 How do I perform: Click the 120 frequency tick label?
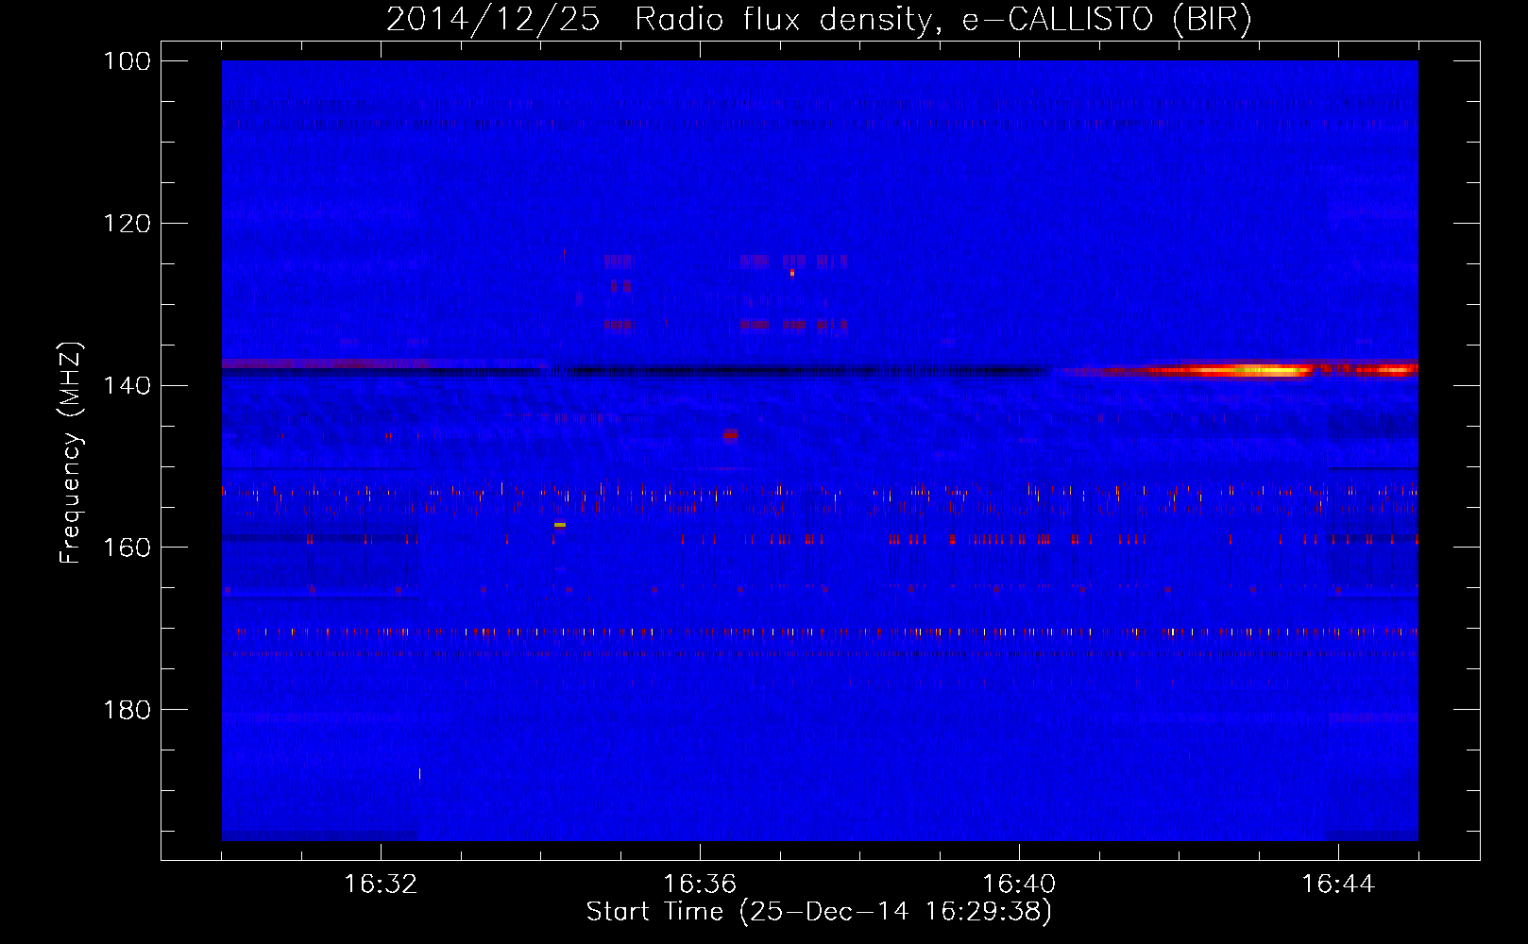(x=127, y=224)
